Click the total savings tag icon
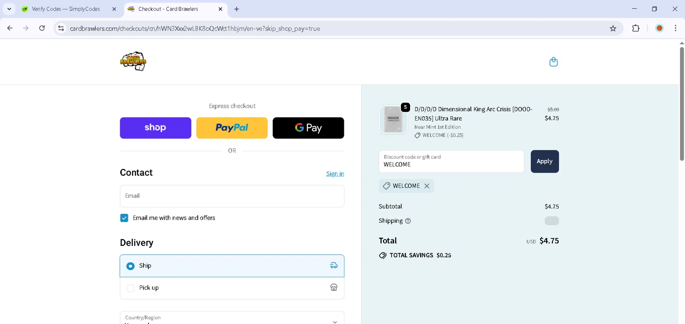Viewport: 685px width, 324px height. point(383,256)
